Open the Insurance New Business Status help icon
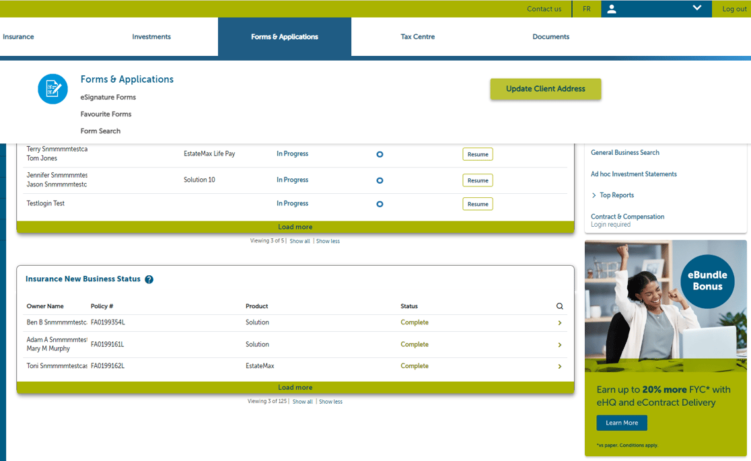The width and height of the screenshot is (751, 461). (x=149, y=279)
